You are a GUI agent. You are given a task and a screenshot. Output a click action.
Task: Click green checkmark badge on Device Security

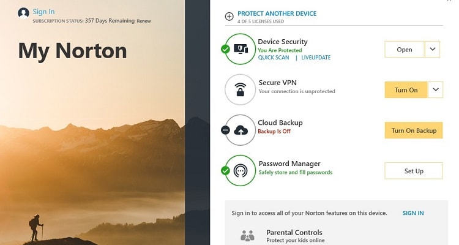point(225,49)
